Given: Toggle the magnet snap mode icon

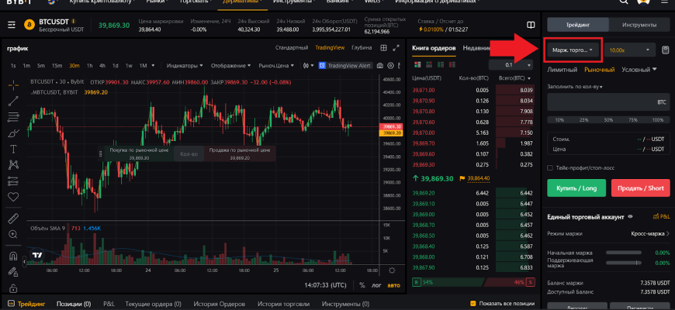Looking at the screenshot, I should 12,256.
